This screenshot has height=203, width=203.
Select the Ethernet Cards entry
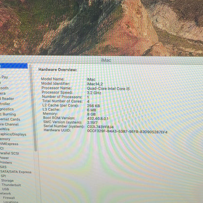[x=10, y=119]
